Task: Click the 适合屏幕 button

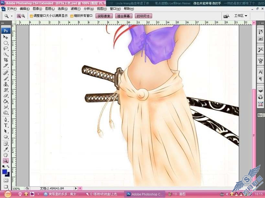Action: click(x=124, y=16)
